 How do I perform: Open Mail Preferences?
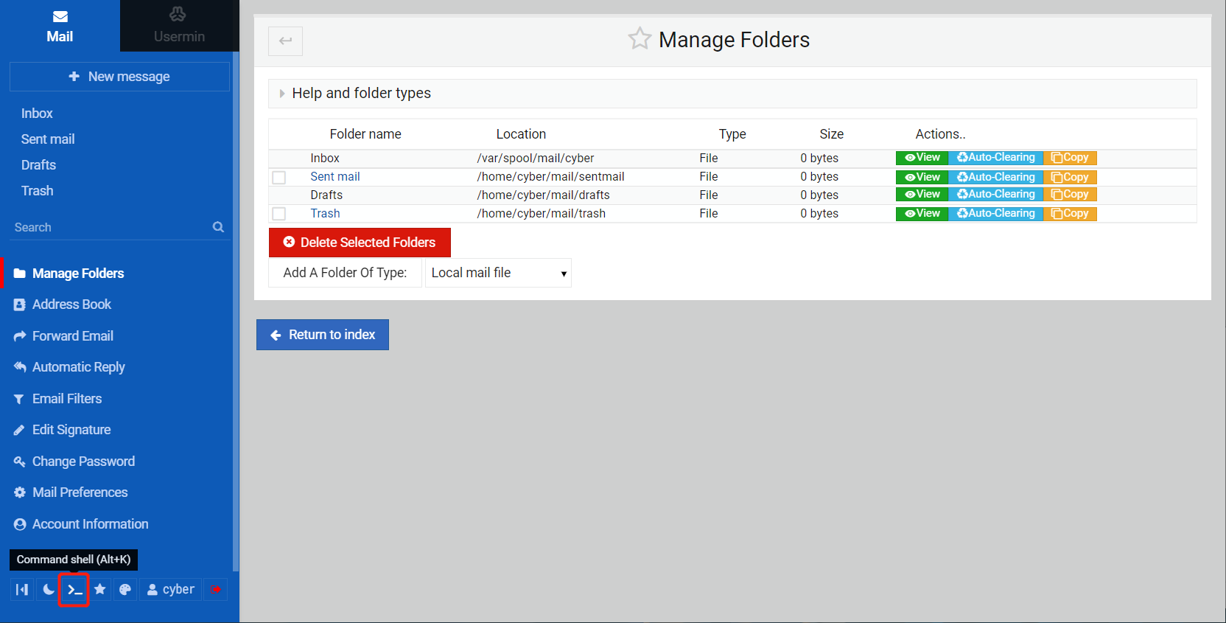pos(80,493)
